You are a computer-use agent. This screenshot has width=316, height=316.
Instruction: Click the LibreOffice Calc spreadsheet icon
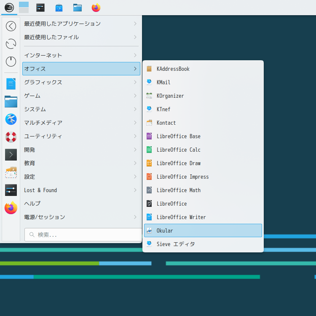[x=149, y=150]
